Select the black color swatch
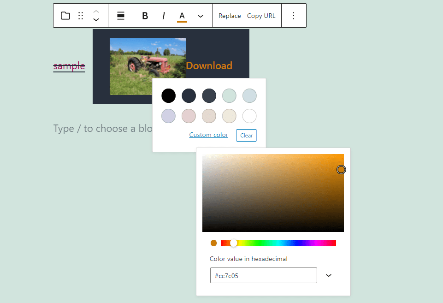The width and height of the screenshot is (443, 303). [x=168, y=95]
